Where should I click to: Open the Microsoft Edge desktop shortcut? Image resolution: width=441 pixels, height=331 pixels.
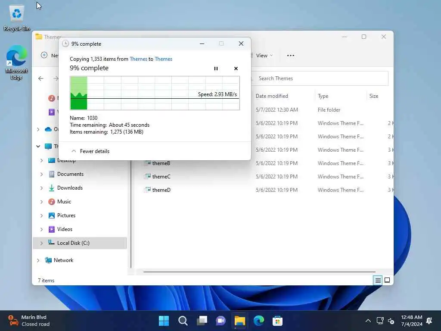17,62
